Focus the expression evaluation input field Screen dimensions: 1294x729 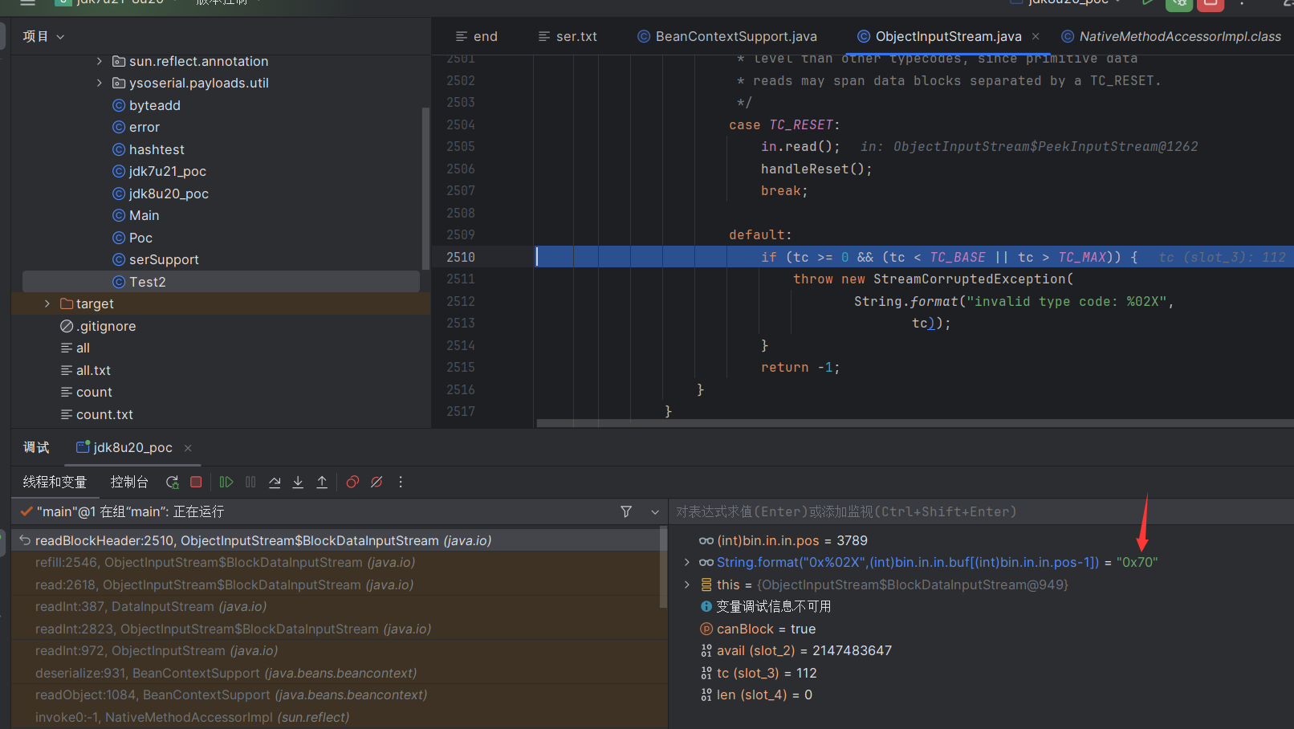pyautogui.click(x=979, y=511)
